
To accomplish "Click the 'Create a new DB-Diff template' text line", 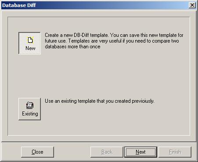I will coord(114,35).
